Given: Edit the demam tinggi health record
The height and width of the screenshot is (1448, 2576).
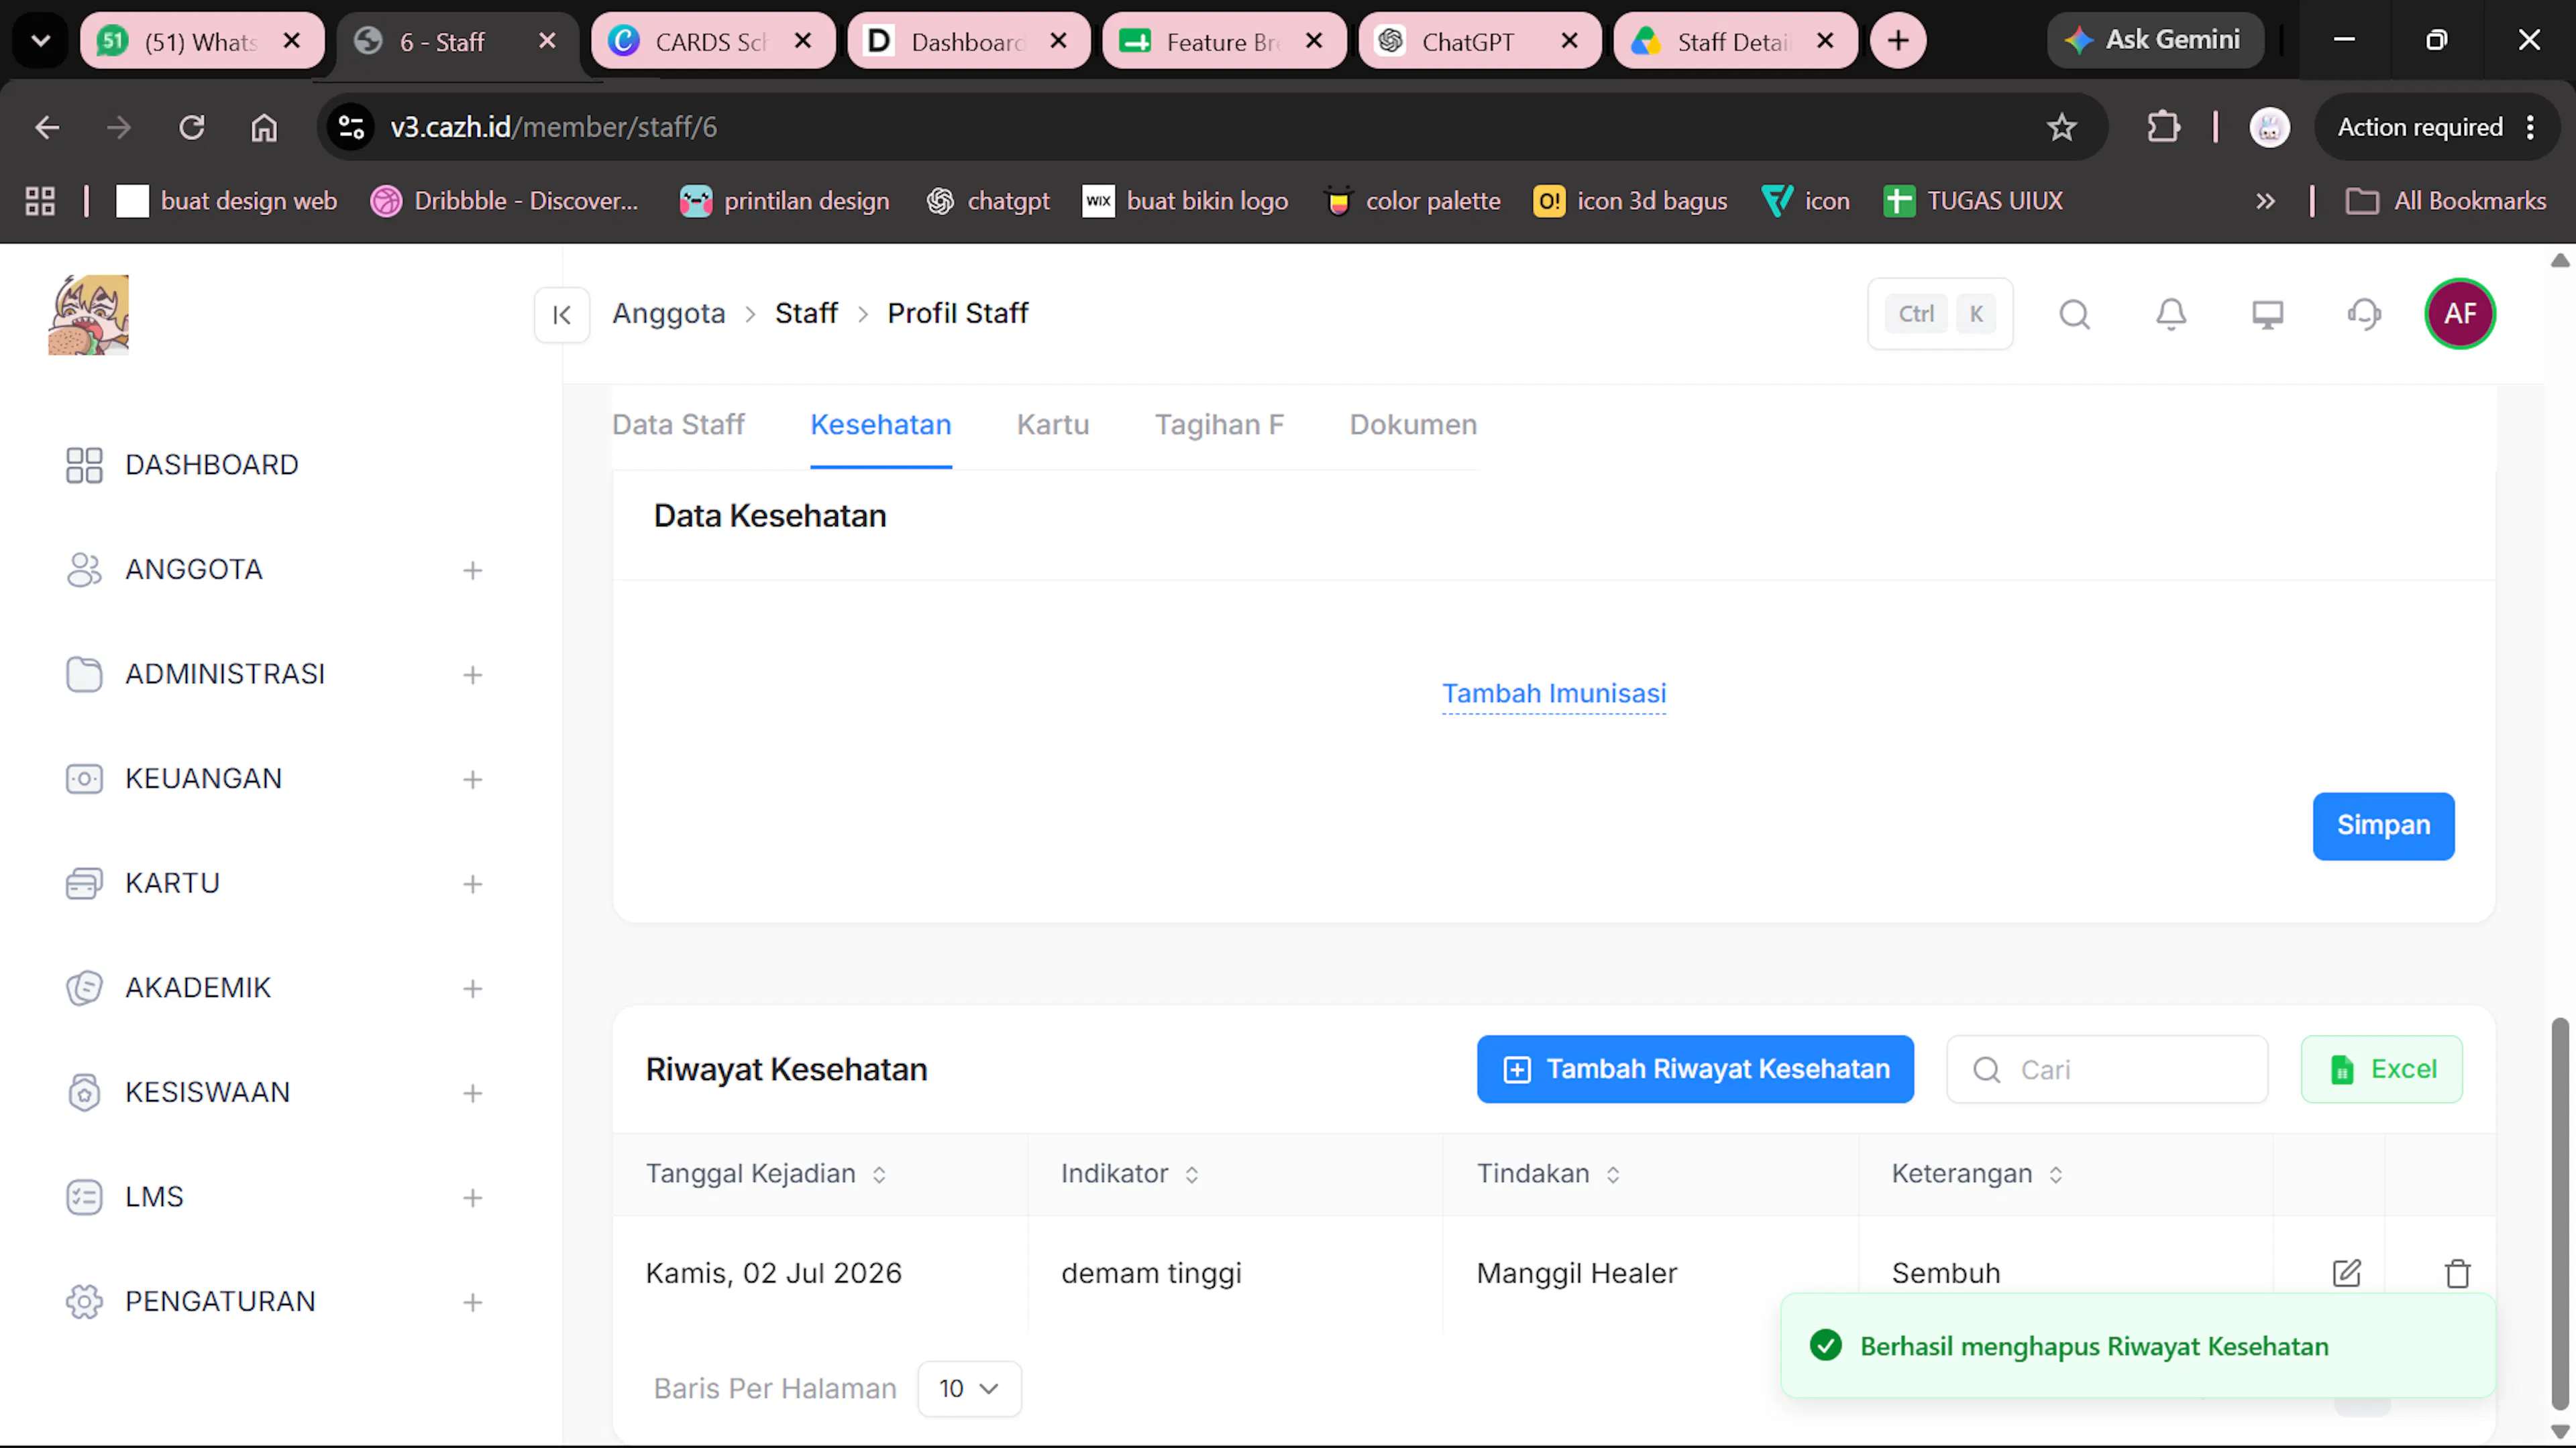Looking at the screenshot, I should [2346, 1273].
